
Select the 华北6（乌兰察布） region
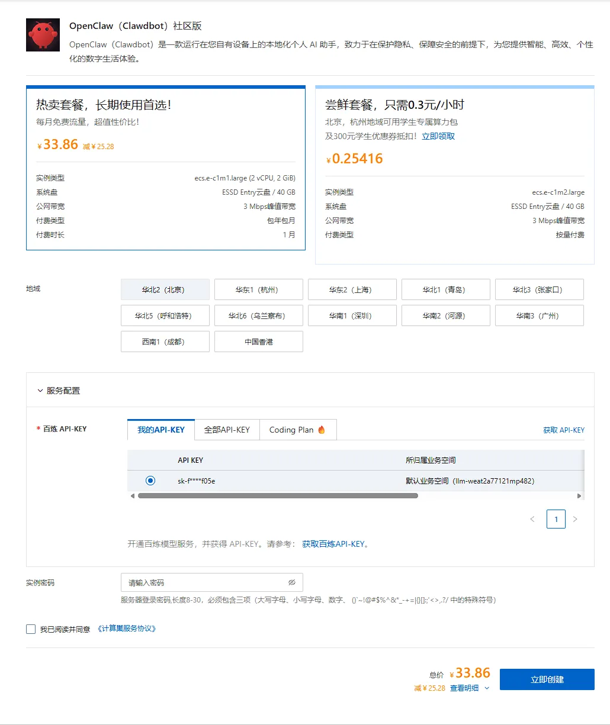(259, 316)
